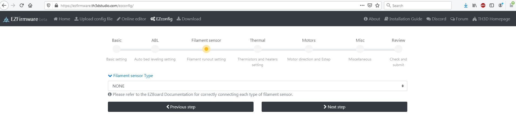This screenshot has width=516, height=114.
Task: Click the browser Search field
Action: click(418, 5)
